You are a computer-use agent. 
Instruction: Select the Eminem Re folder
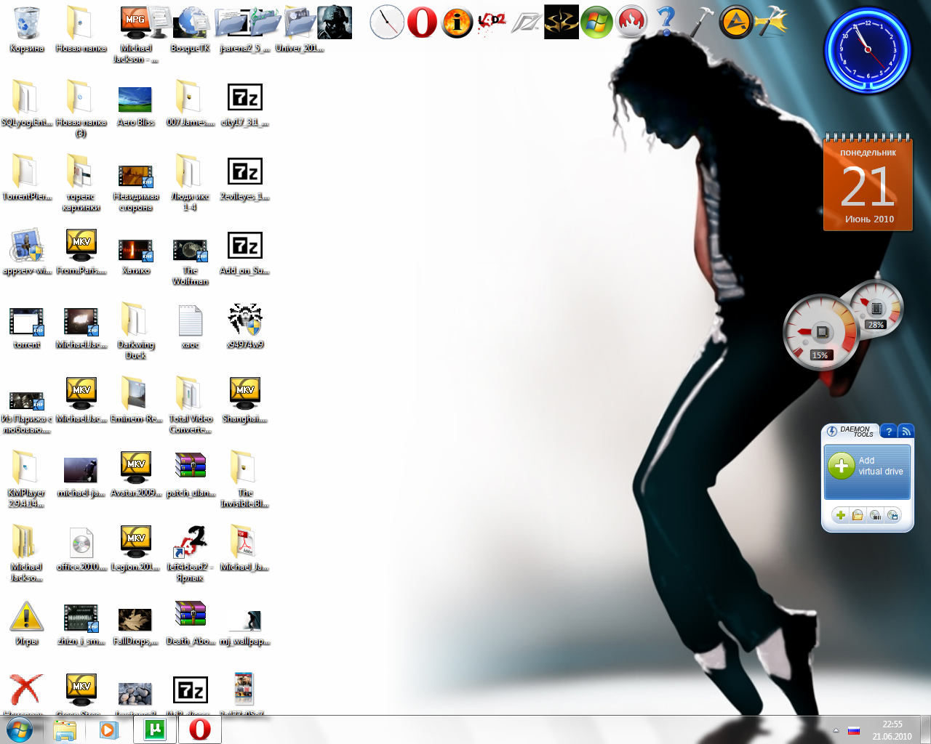[136, 400]
